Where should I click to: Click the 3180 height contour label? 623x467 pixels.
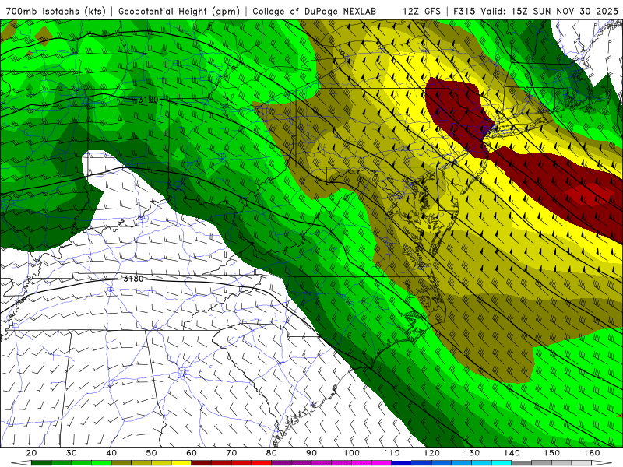tap(133, 279)
